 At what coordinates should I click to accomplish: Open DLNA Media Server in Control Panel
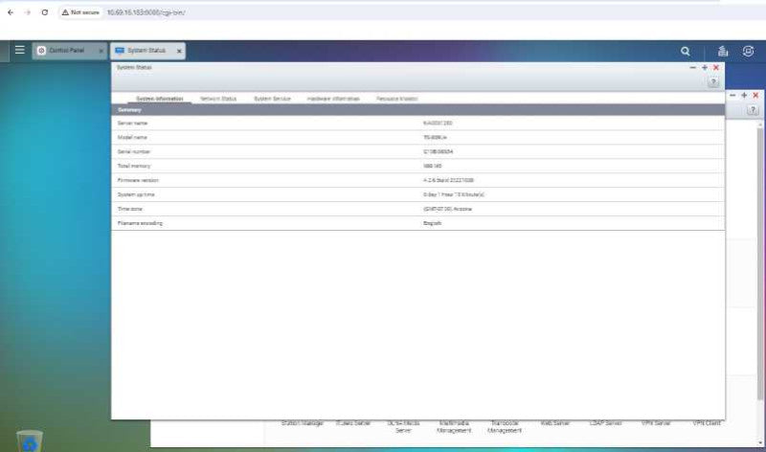[403, 426]
